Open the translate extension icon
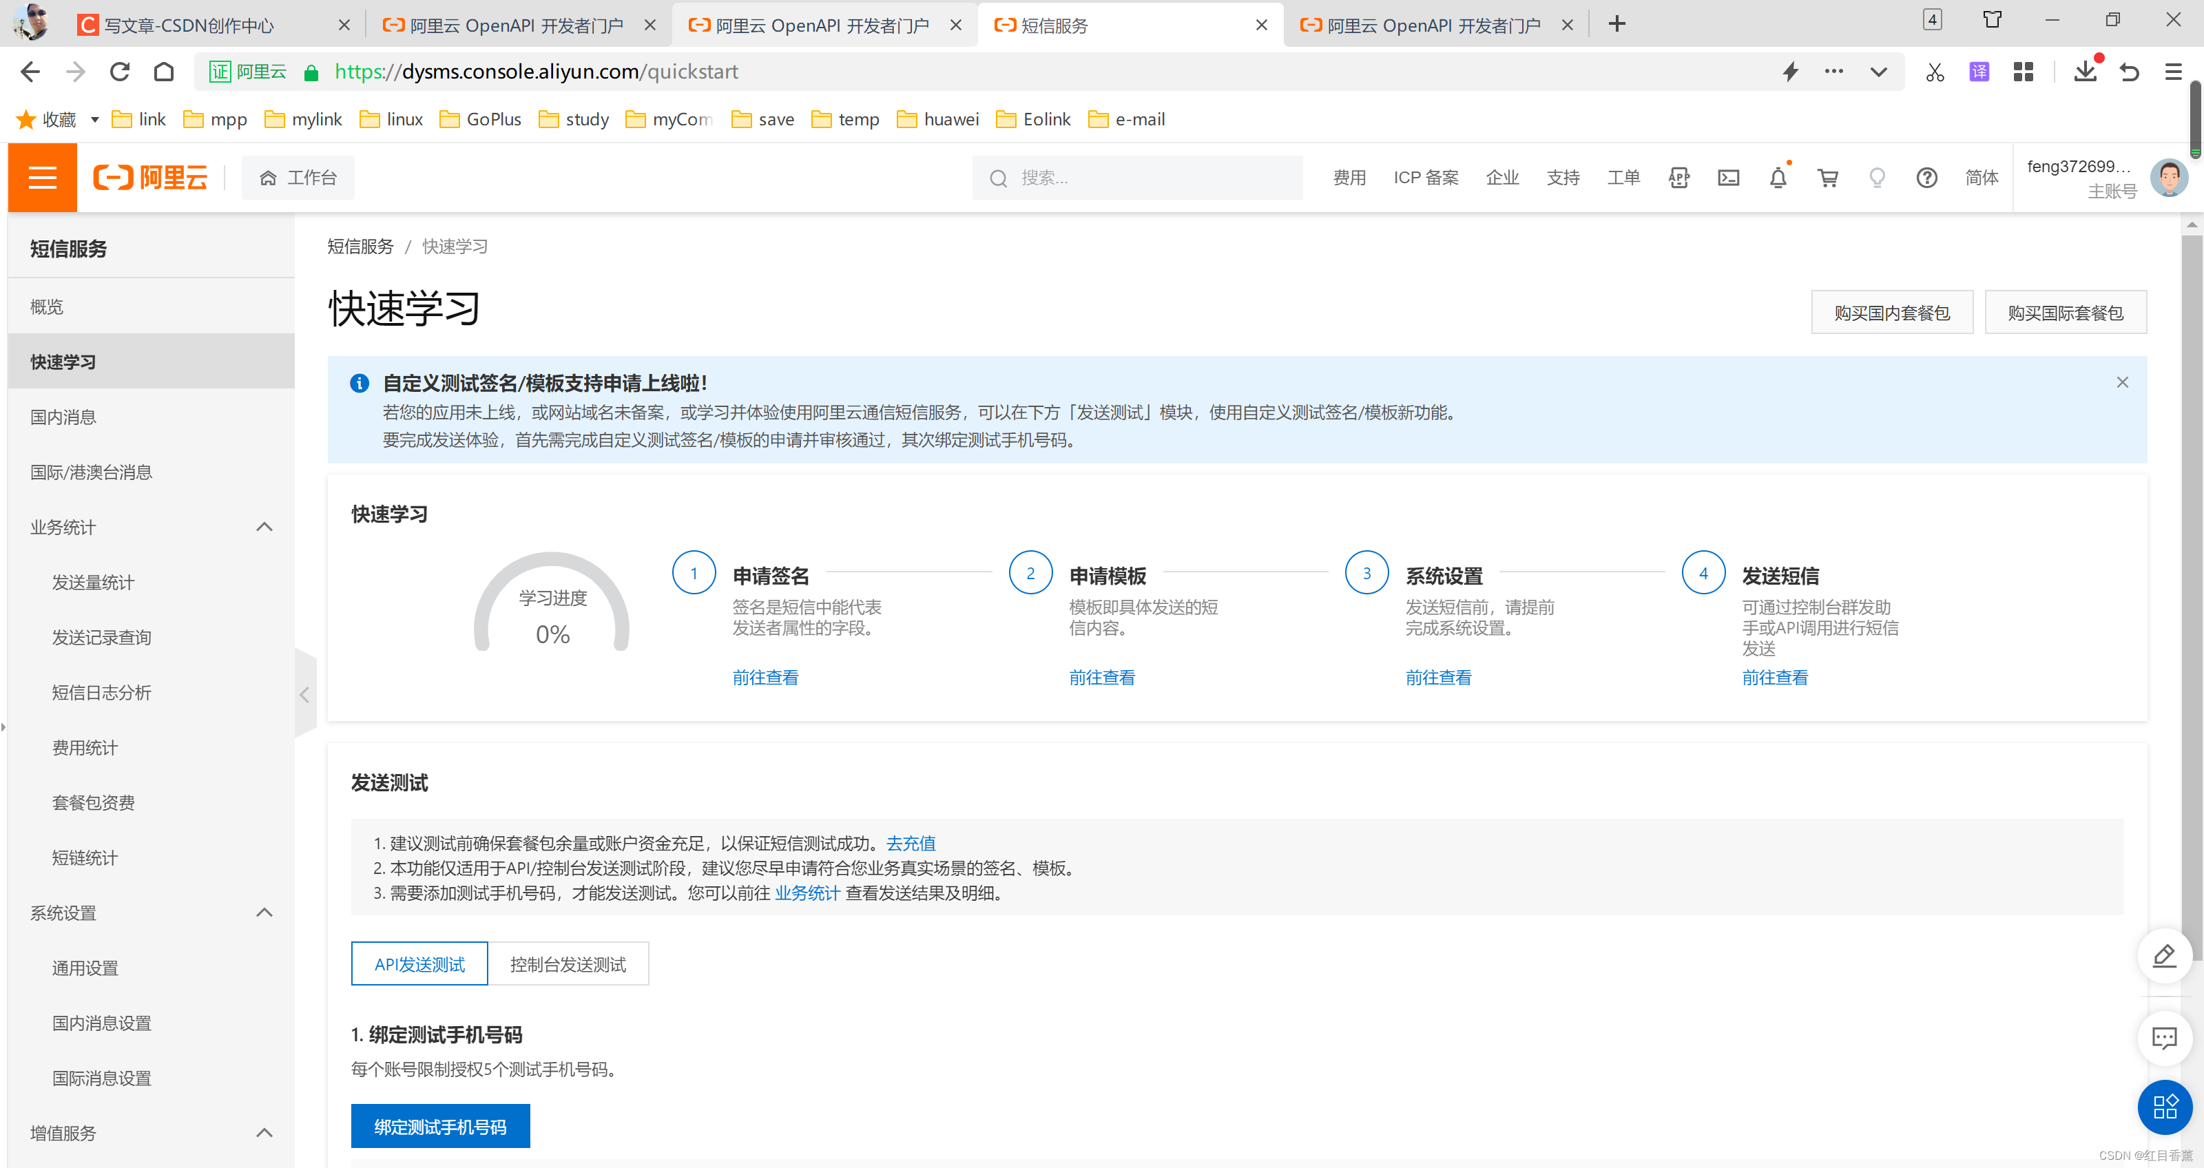The height and width of the screenshot is (1168, 2204). click(1979, 72)
